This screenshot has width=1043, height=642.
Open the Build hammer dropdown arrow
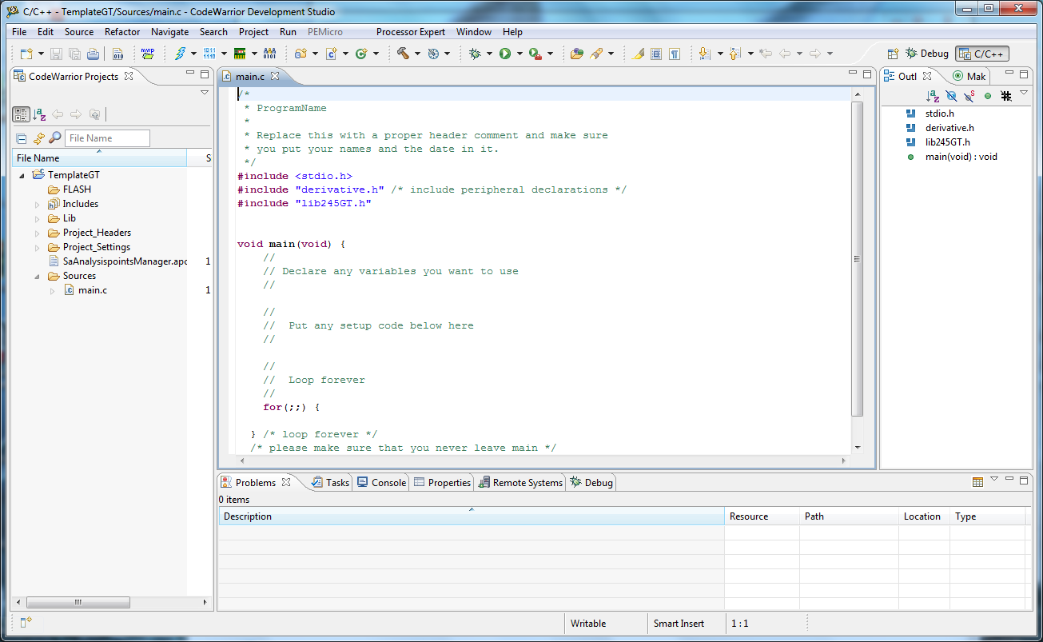click(x=416, y=54)
